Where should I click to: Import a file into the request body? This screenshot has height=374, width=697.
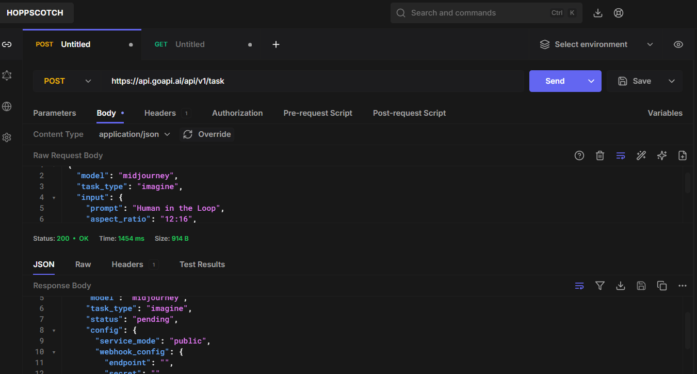pos(682,155)
